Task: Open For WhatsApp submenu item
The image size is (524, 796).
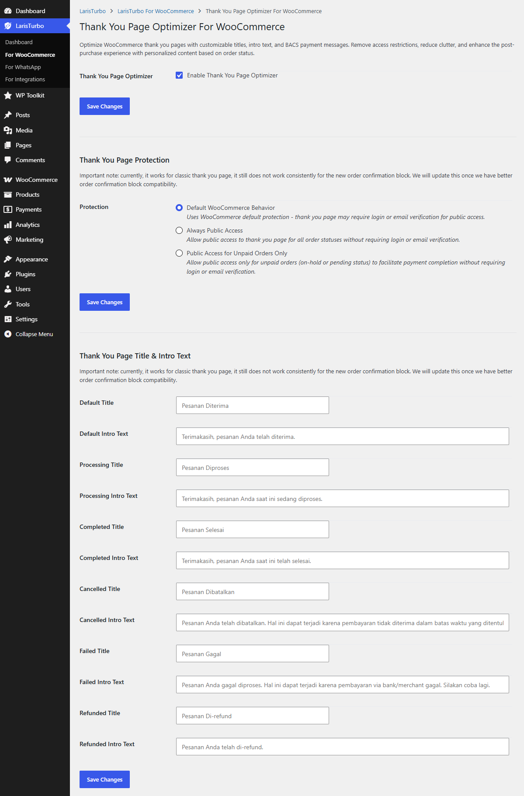Action: tap(23, 67)
